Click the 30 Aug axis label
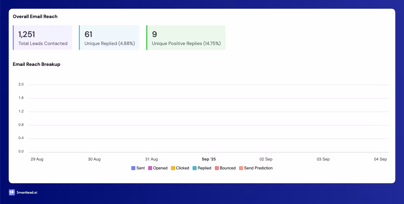404x204 pixels. click(x=94, y=159)
